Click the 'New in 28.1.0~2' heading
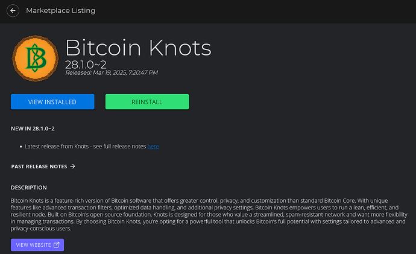 pos(33,129)
